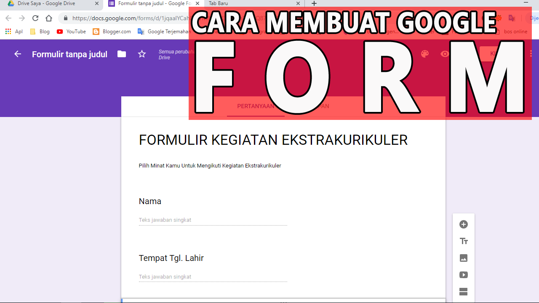Add a new section using the section icon
Image resolution: width=539 pixels, height=303 pixels.
pyautogui.click(x=463, y=291)
